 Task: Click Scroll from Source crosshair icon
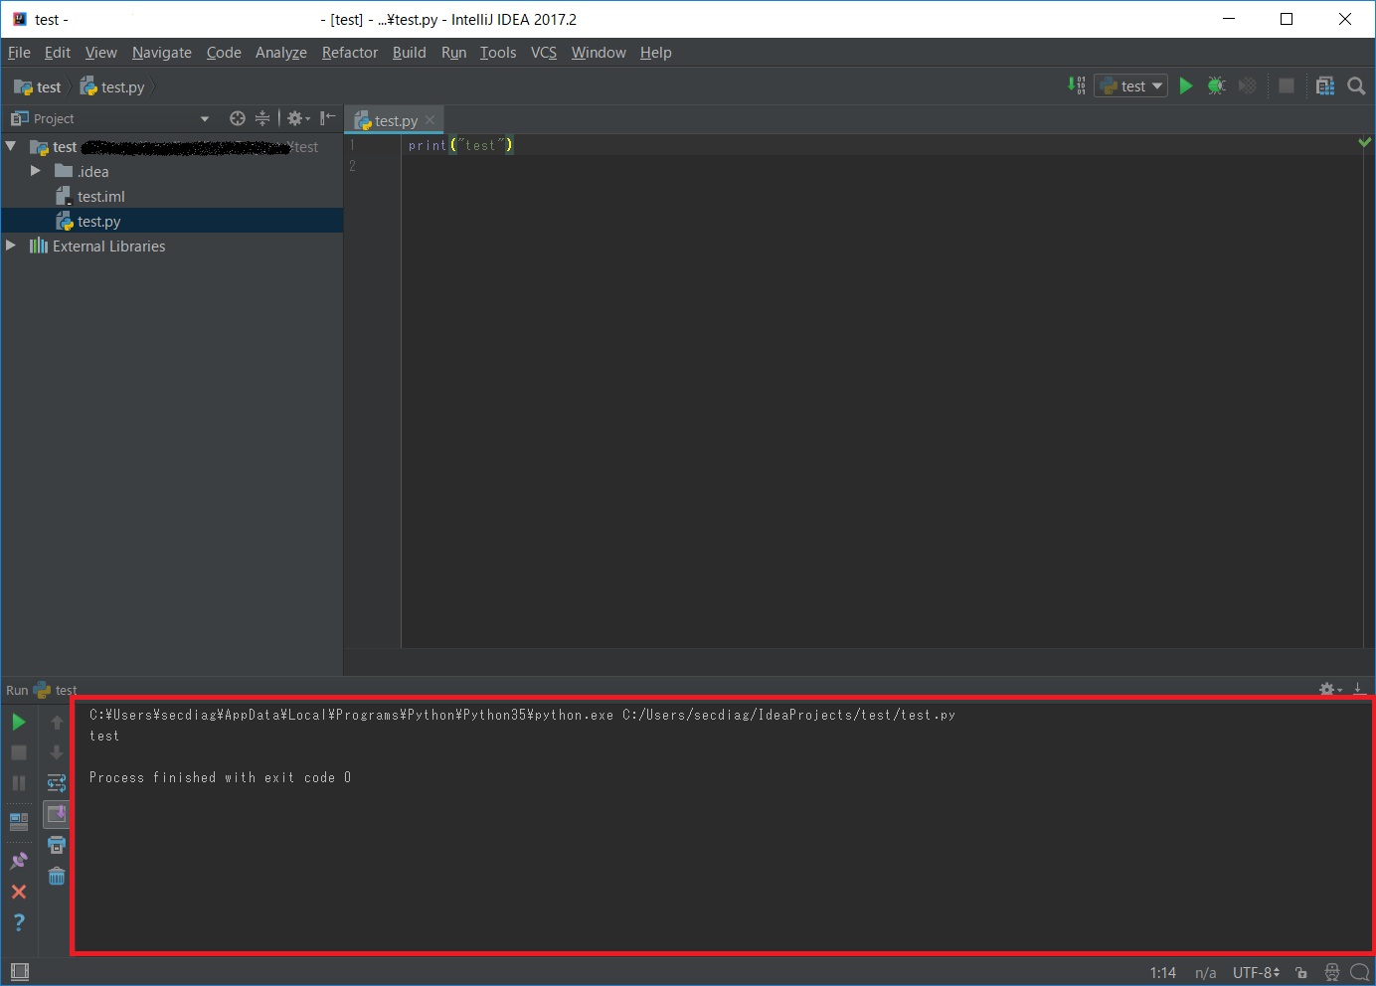pyautogui.click(x=237, y=118)
